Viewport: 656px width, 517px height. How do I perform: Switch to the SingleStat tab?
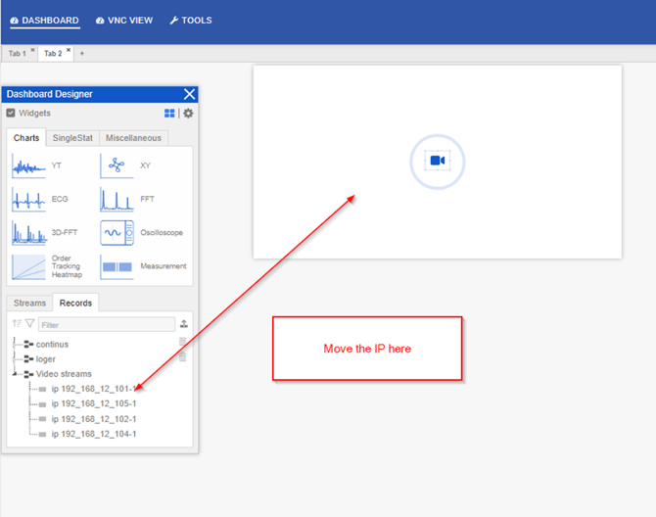(x=72, y=138)
